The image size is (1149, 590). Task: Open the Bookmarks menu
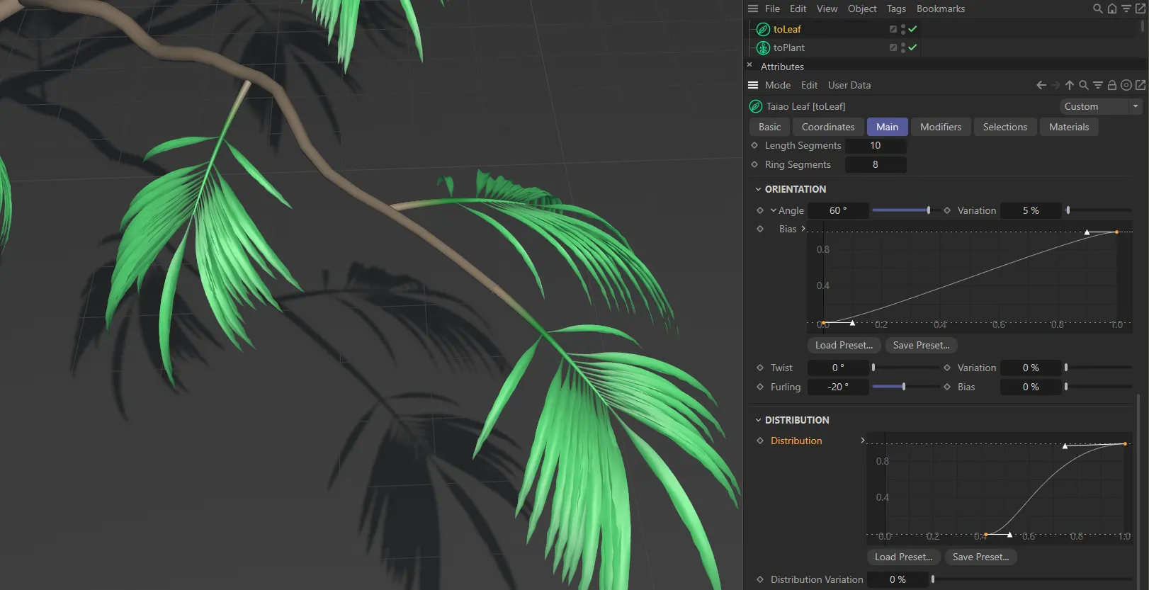[x=941, y=8]
